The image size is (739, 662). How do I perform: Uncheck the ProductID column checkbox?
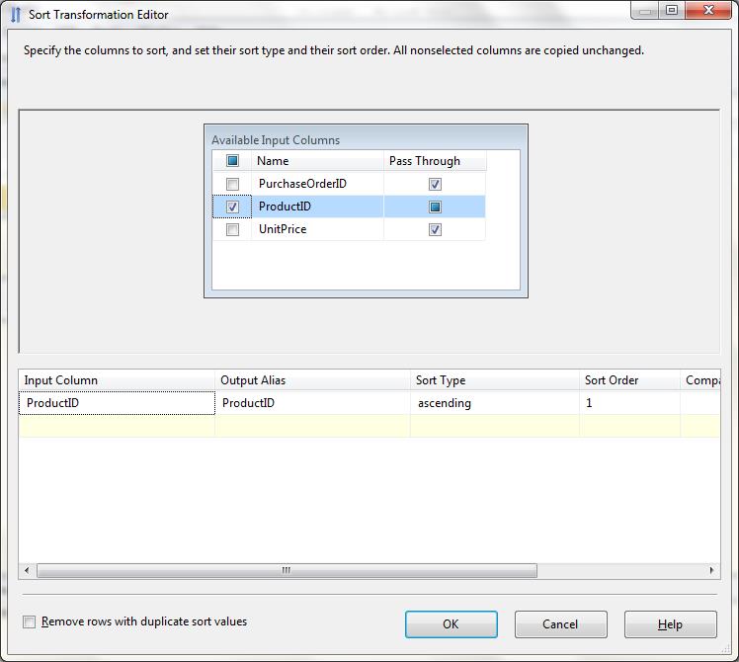(233, 207)
